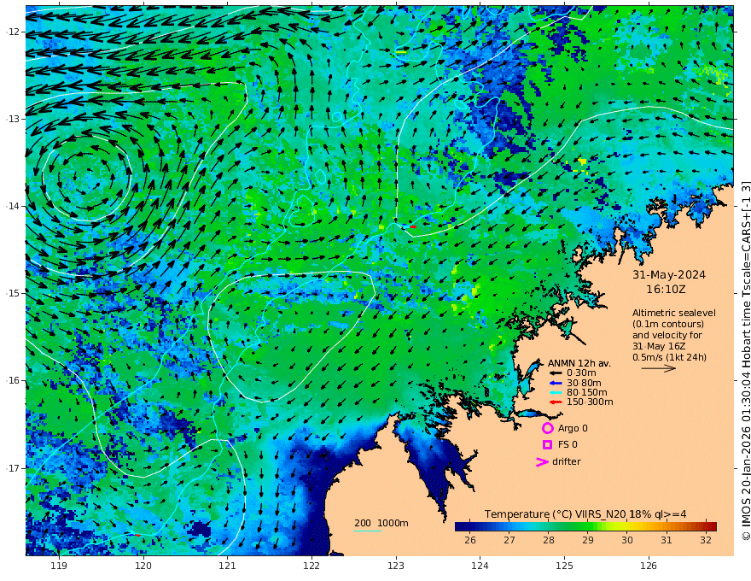Image resolution: width=751 pixels, height=581 pixels.
Task: Click the magenta drifter arrowhead symbol
Action: (x=542, y=461)
